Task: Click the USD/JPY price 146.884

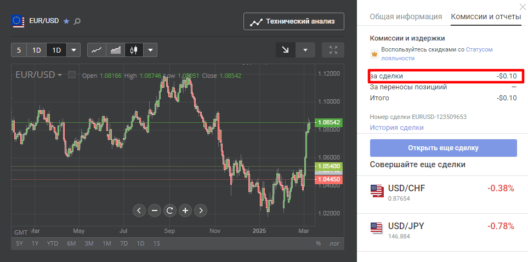Action: 399,236
